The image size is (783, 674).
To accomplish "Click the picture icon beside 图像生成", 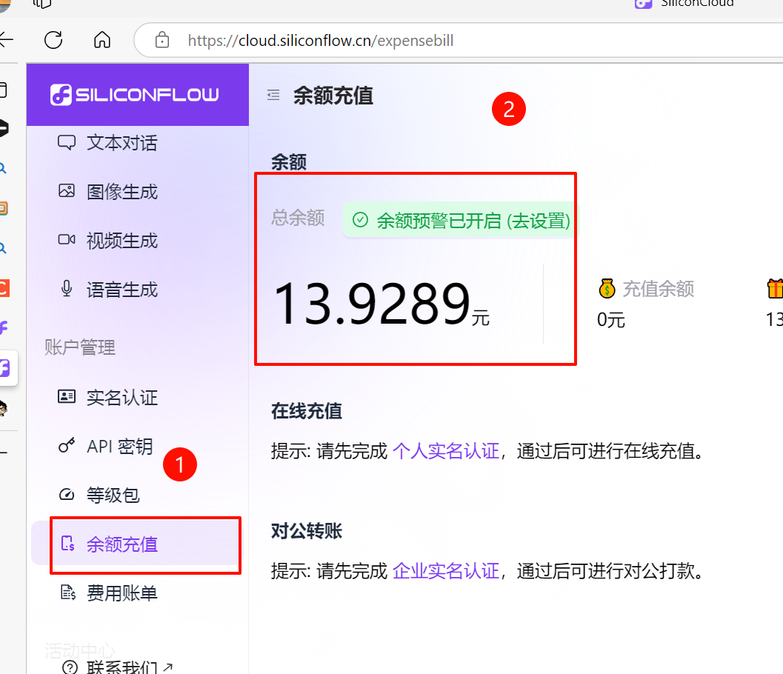I will pyautogui.click(x=67, y=190).
